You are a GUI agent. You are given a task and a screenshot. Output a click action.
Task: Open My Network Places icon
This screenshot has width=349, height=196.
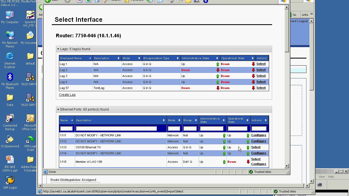(10, 39)
